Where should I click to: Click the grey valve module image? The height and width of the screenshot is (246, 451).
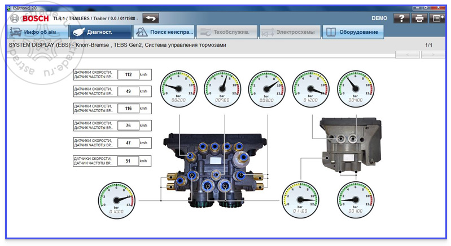point(351,145)
